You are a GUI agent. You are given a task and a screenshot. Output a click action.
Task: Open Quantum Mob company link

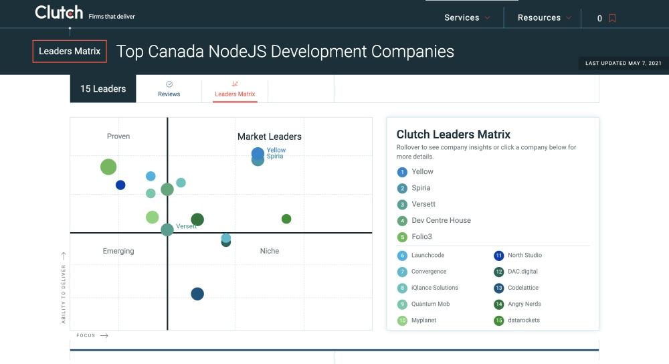pyautogui.click(x=430, y=304)
